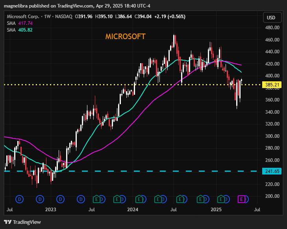The image size is (287, 229).
Task: Click the Microsoft Corp. symbol title in legend
Action: pos(23,17)
